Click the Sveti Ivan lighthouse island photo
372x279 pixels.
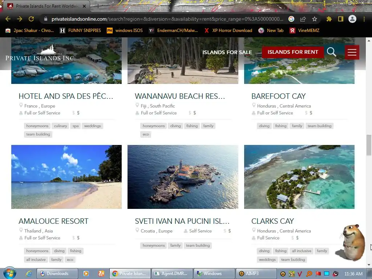[183, 177]
